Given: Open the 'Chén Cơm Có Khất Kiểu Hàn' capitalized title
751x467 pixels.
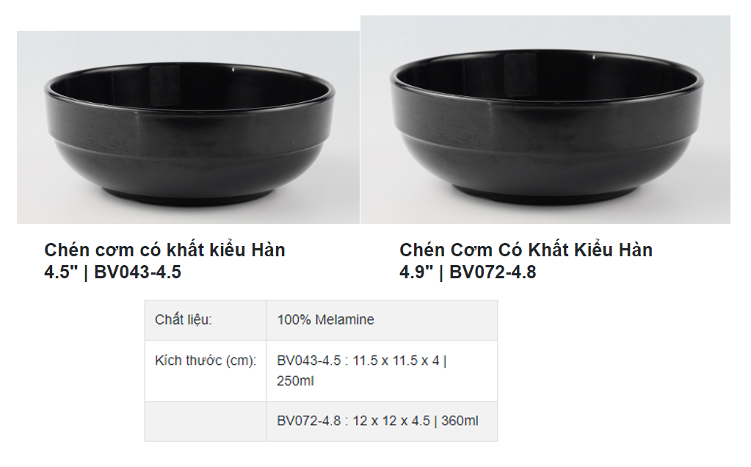Looking at the screenshot, I should click(x=526, y=250).
